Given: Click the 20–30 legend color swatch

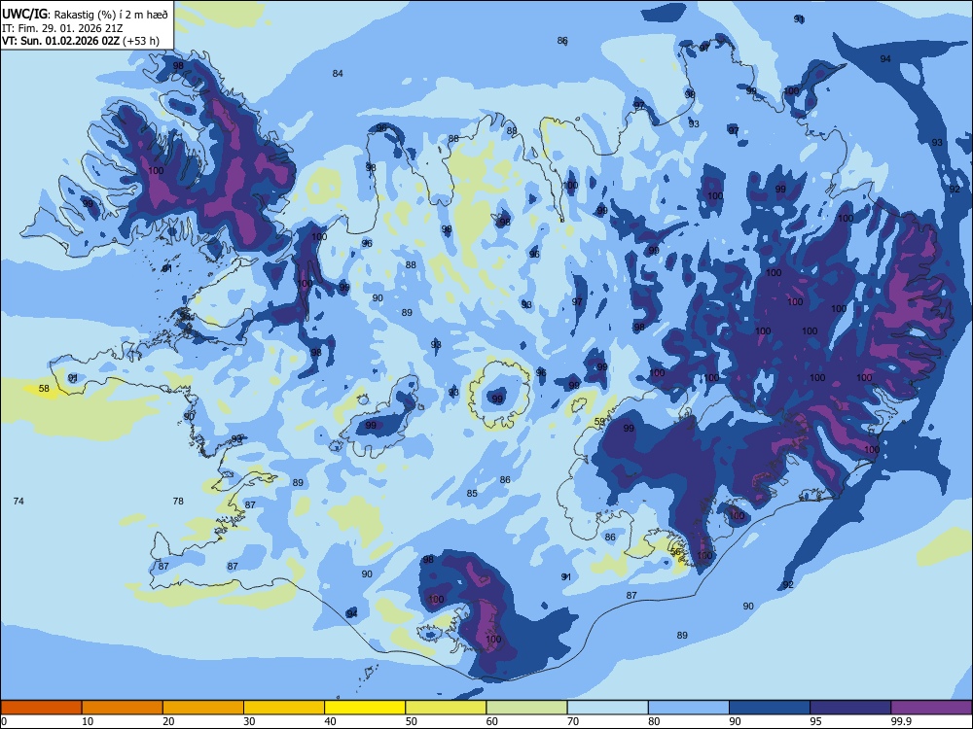Looking at the screenshot, I should (203, 708).
